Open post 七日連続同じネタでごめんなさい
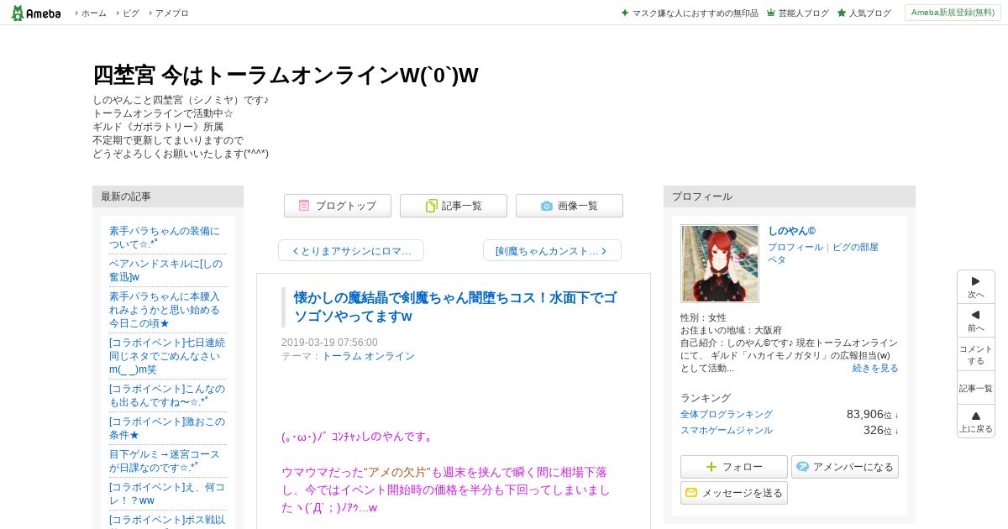 tap(167, 356)
